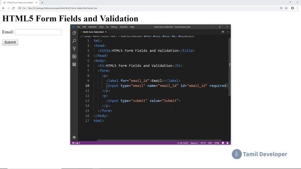Open the Manage gear menu in VS Code
Image resolution: width=301 pixels, height=169 pixels.
coord(74,137)
